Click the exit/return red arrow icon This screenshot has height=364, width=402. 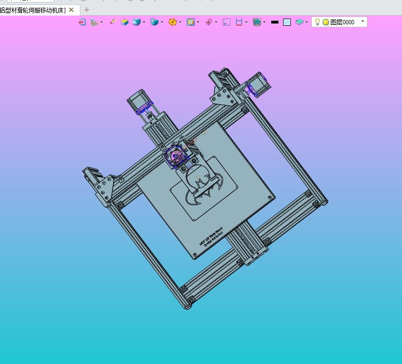(82, 22)
